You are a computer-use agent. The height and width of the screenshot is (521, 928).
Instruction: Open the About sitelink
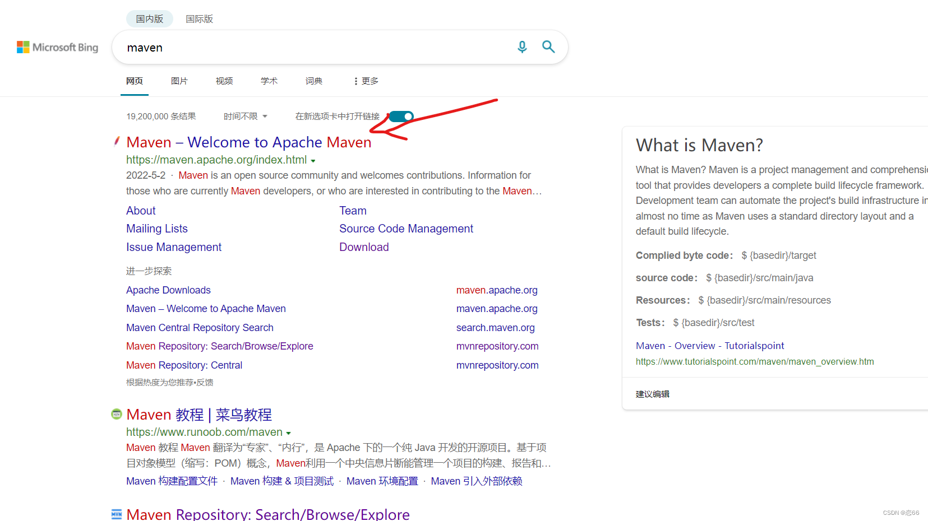tap(141, 211)
